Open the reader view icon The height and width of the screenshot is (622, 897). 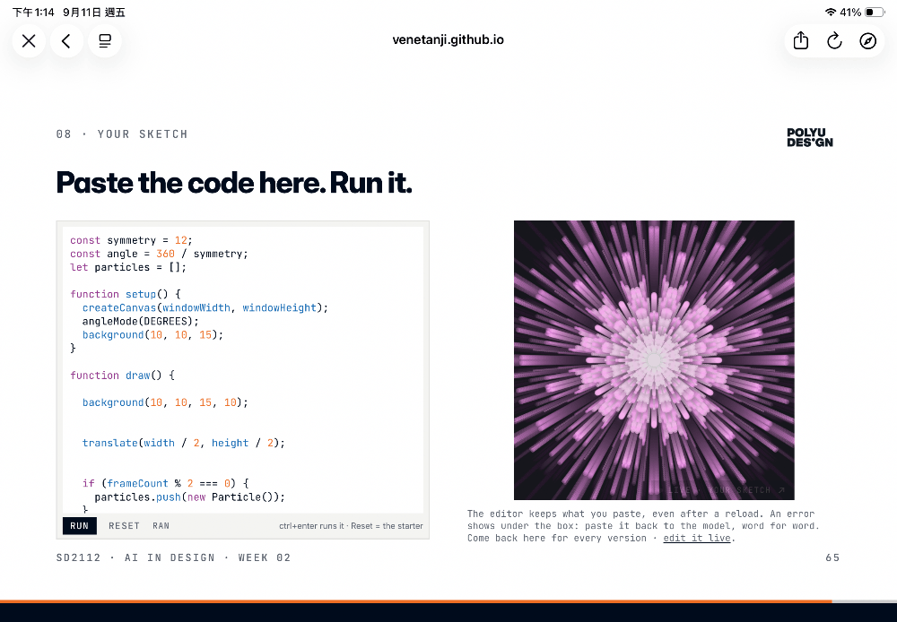[105, 40]
